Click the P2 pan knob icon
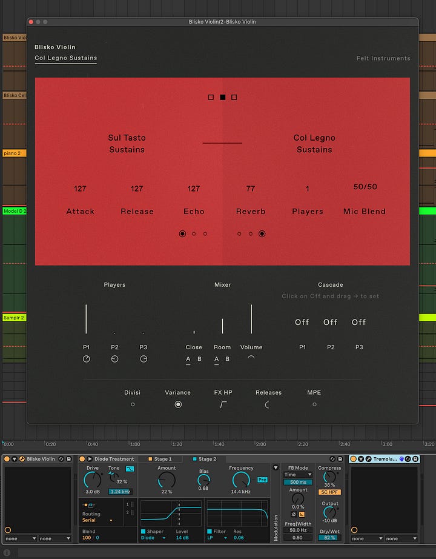 (x=114, y=359)
